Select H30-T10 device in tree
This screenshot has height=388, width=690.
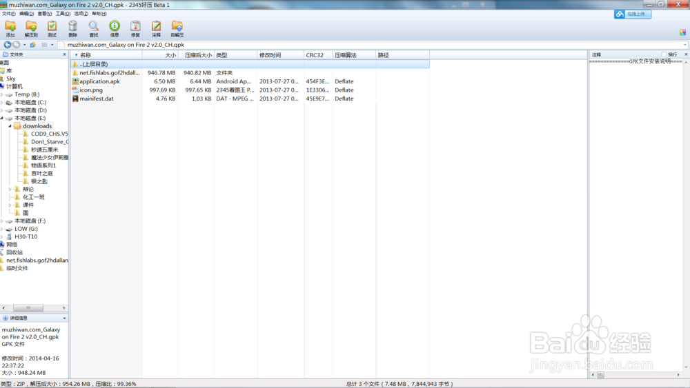click(x=22, y=237)
